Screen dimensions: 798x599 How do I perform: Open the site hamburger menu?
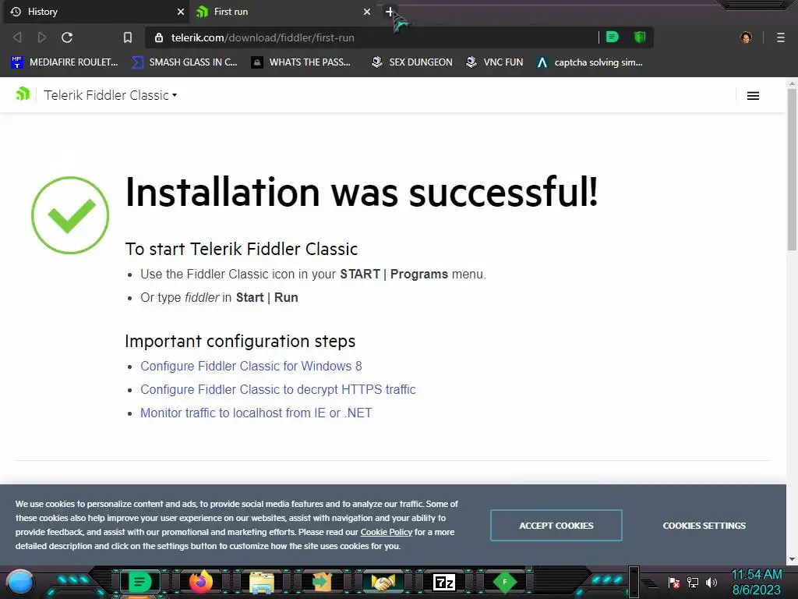coord(754,96)
